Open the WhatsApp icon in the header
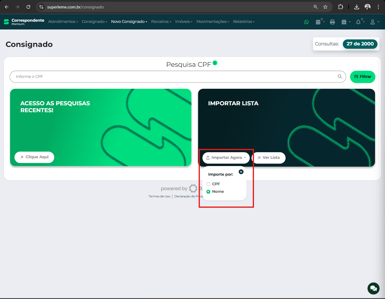This screenshot has height=299, width=385. (x=306, y=22)
